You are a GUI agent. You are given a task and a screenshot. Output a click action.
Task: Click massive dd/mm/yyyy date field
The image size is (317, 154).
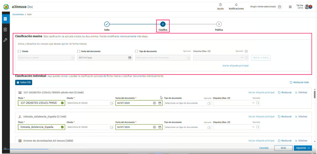(x=105, y=58)
